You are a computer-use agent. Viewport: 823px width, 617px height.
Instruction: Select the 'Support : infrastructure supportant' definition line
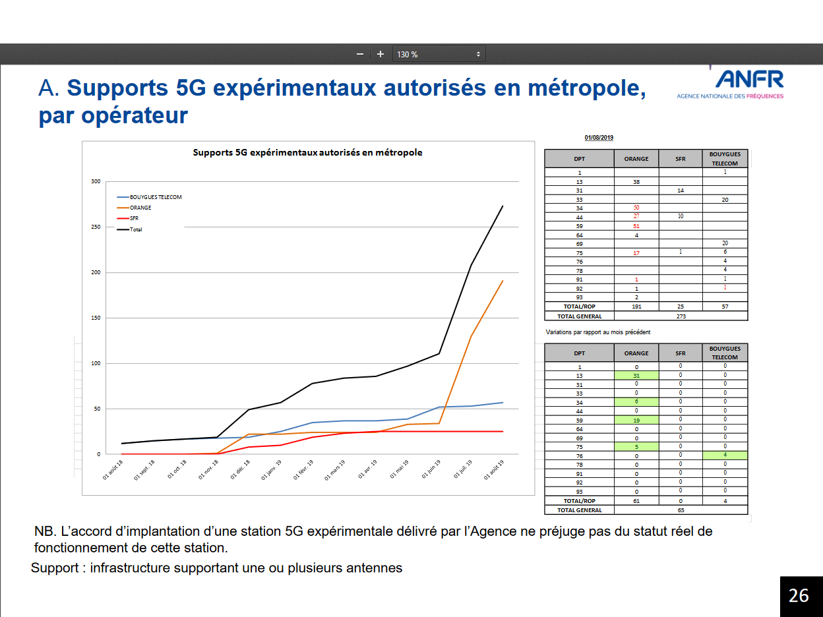(216, 568)
